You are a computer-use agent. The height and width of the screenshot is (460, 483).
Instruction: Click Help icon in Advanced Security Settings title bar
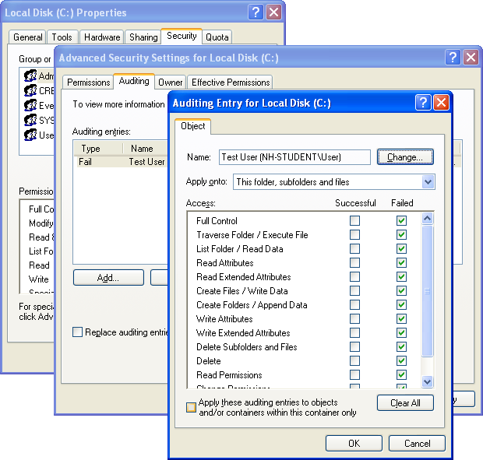(453, 58)
